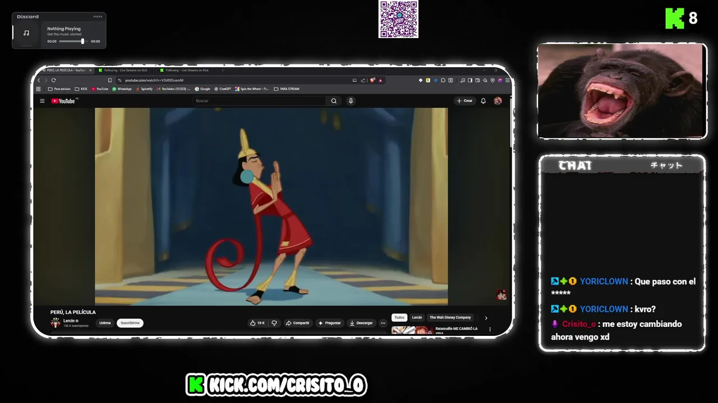
Task: Click the Unirme join button
Action: point(105,323)
